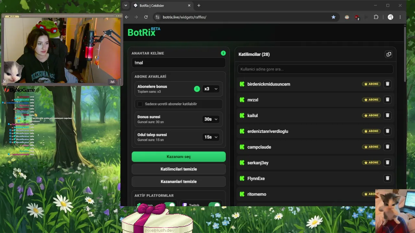Close the BotRix | Cekilisler tab
Screen dimensions: 415x233
tap(189, 6)
